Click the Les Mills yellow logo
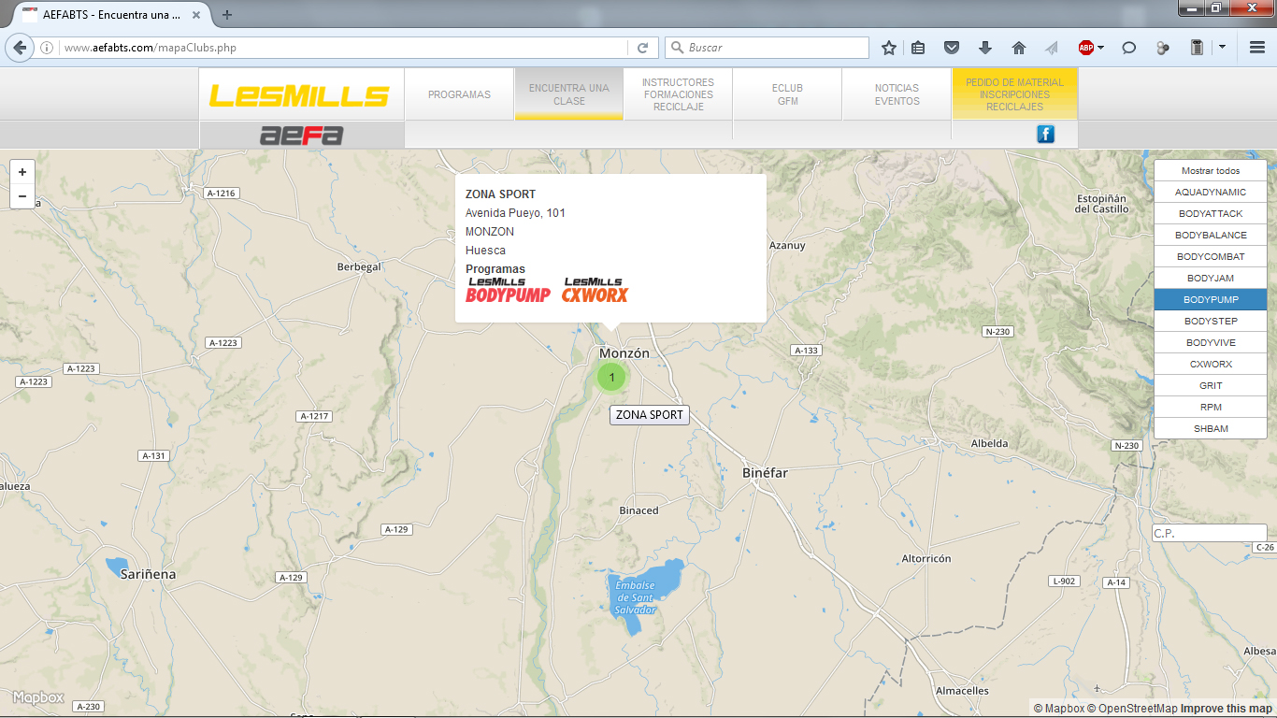 click(299, 94)
